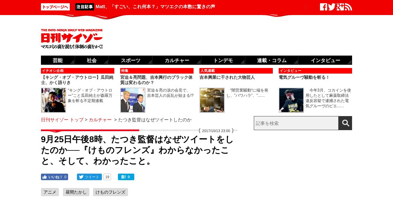
Task: Open the RSS feed icon
Action: click(x=348, y=7)
